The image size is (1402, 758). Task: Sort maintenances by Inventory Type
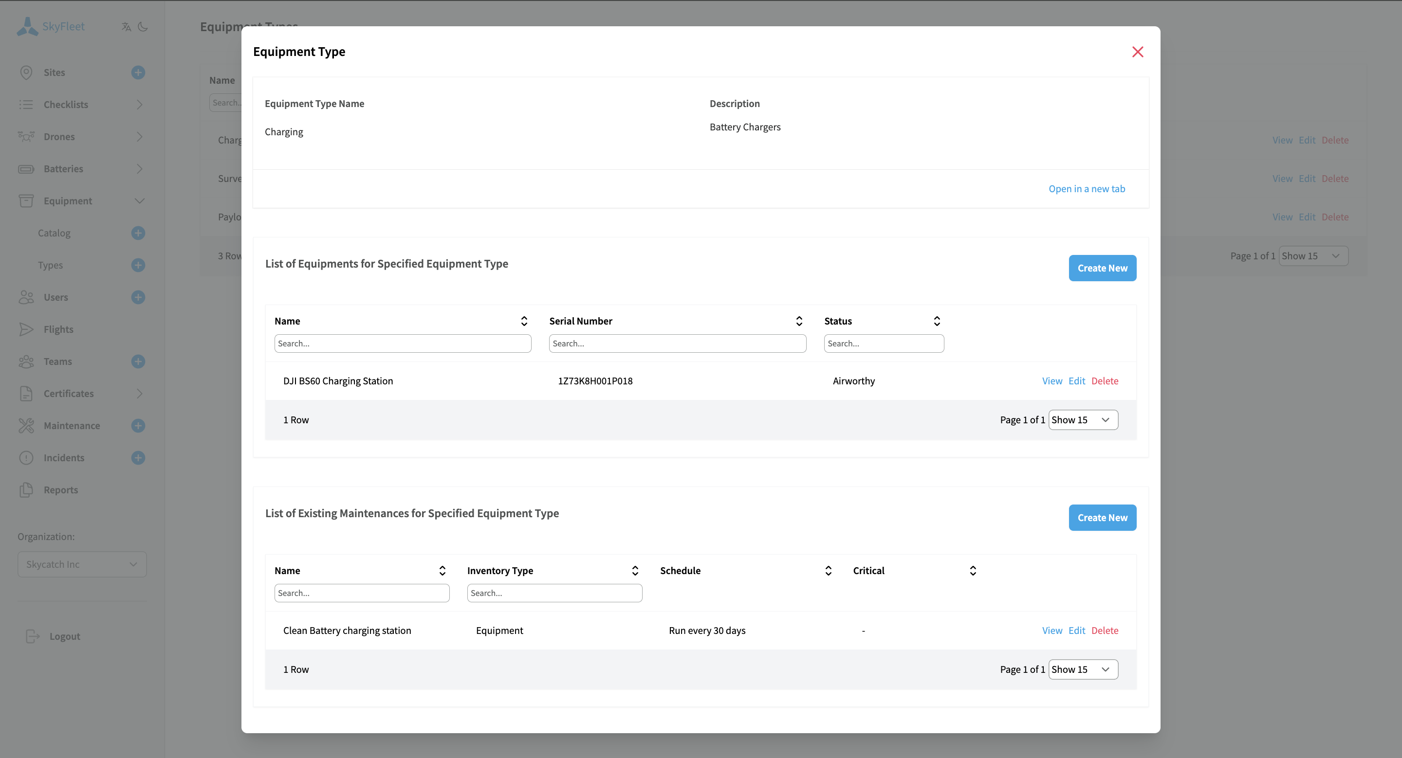coord(635,570)
